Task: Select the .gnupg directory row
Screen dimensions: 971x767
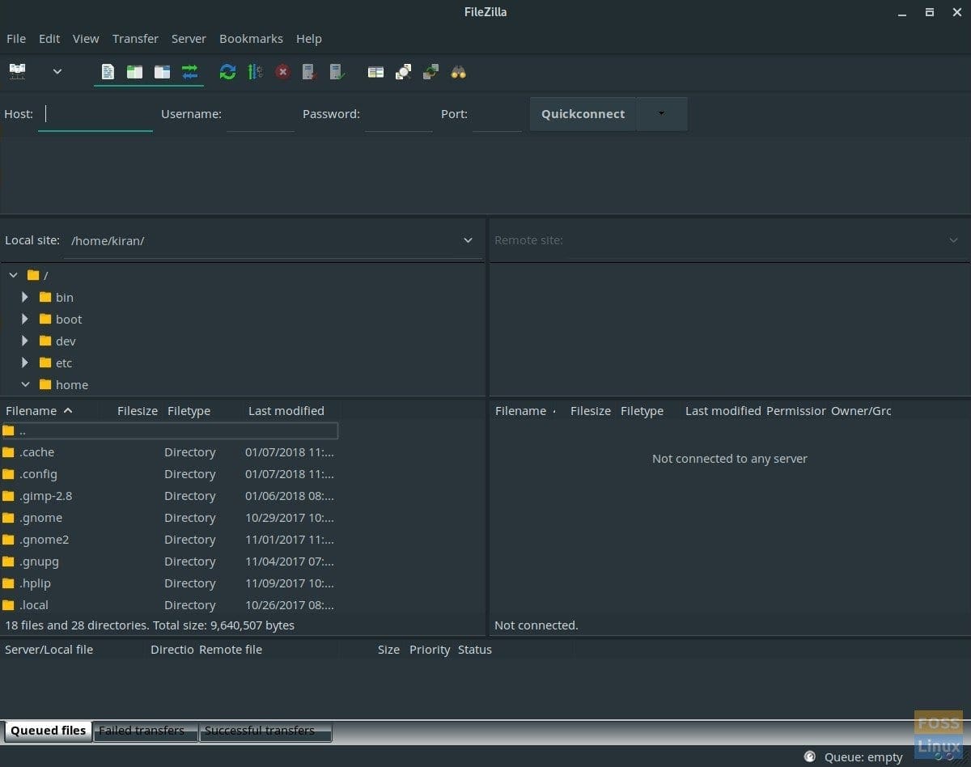Action: (x=170, y=561)
